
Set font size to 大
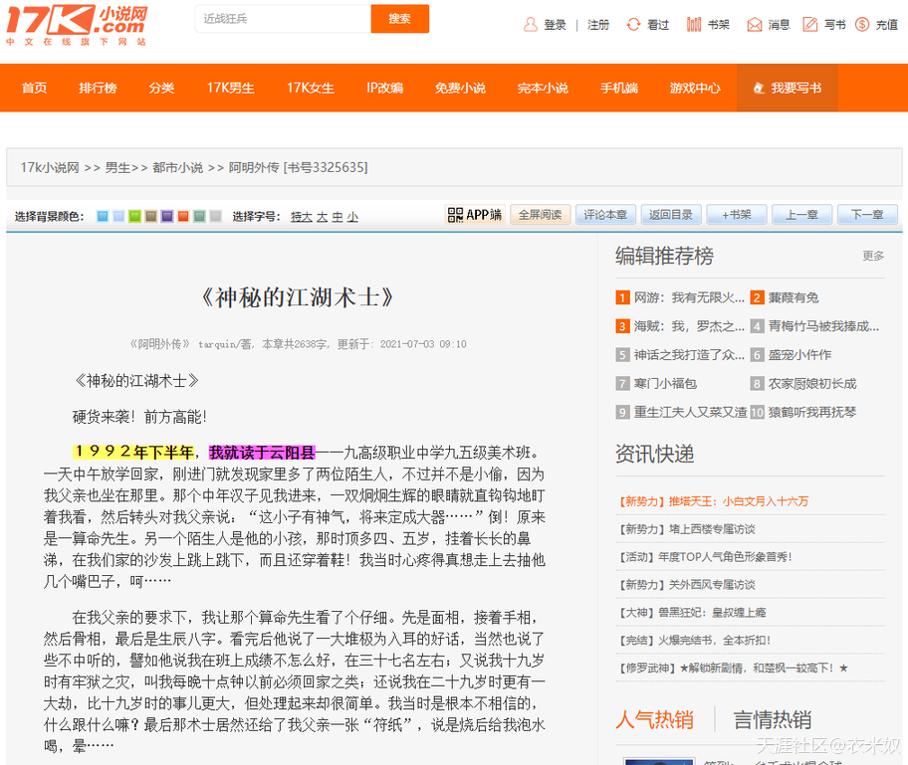322,217
